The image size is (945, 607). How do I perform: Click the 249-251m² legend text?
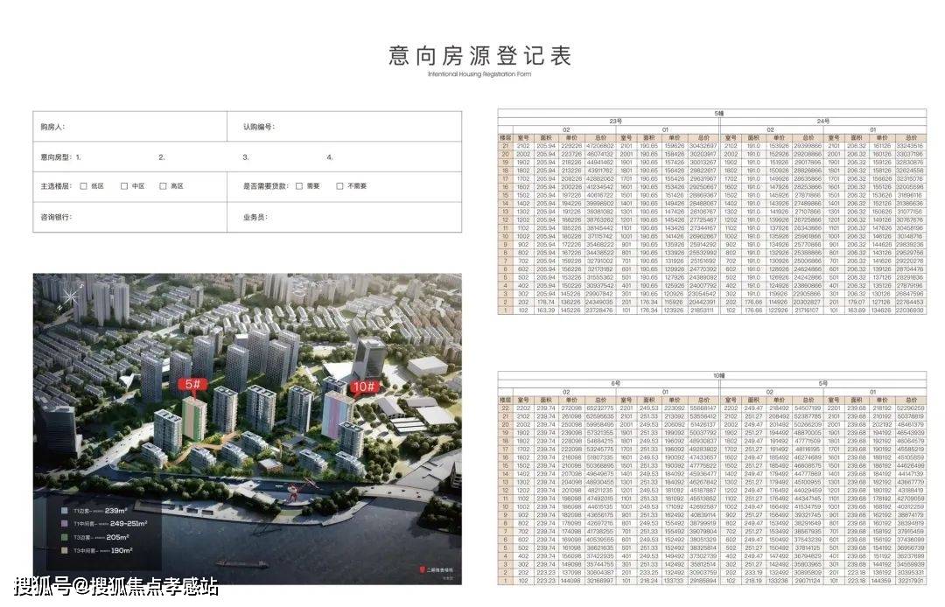(129, 524)
